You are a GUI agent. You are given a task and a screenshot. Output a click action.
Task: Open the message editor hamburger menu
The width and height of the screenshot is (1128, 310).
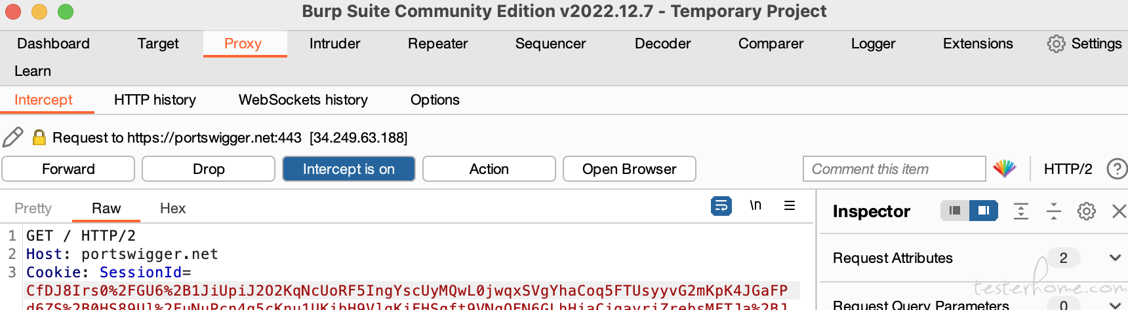click(790, 205)
